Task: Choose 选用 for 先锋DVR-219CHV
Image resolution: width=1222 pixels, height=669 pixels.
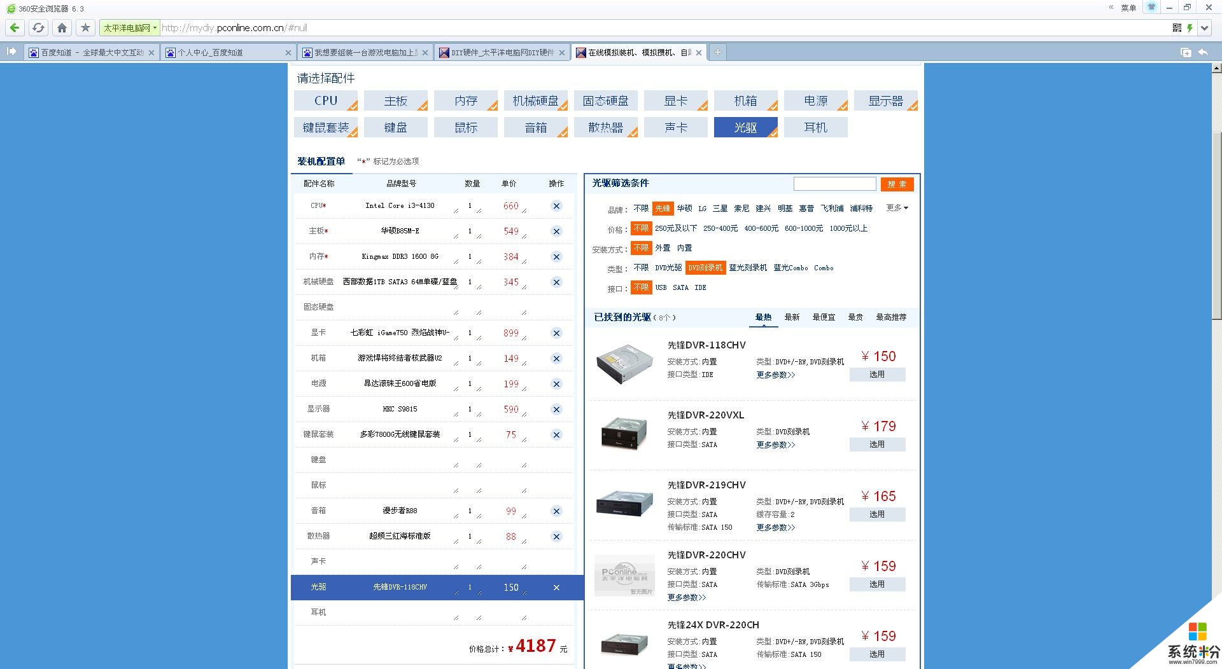Action: 877,514
